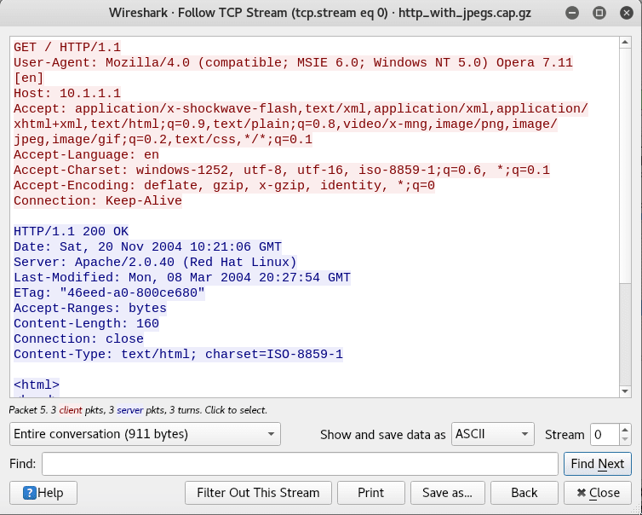
Task: Click the Content-Type header line
Action: (x=179, y=354)
